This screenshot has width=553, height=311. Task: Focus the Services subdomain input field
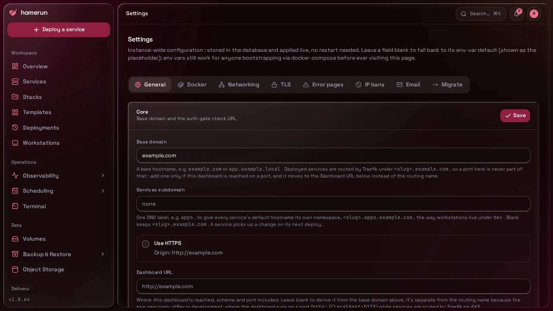[x=334, y=204]
